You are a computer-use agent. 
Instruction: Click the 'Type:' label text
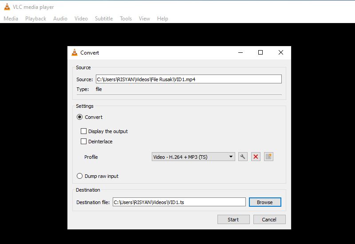pyautogui.click(x=83, y=89)
